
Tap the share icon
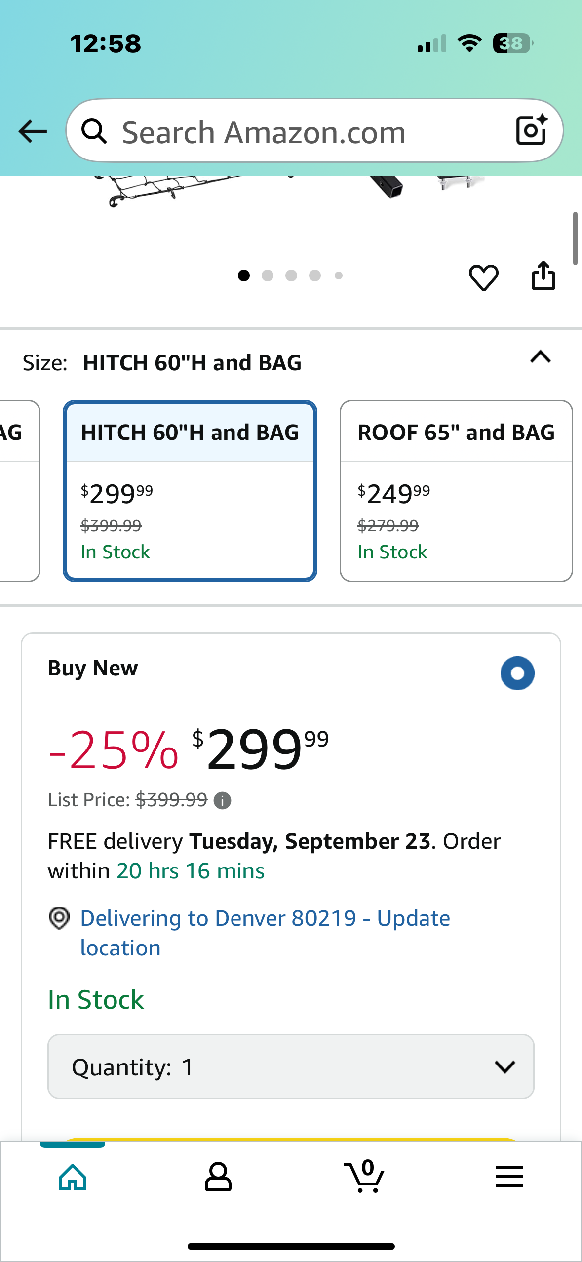click(543, 276)
